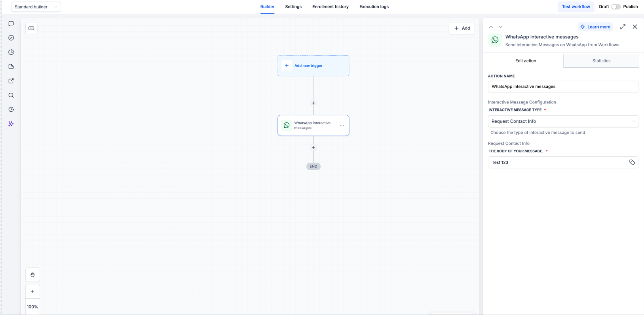The height and width of the screenshot is (316, 644).
Task: Open custom values tag icon in message body
Action: [632, 162]
